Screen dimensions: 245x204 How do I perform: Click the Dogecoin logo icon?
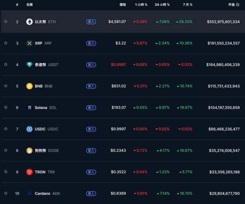(x=29, y=150)
